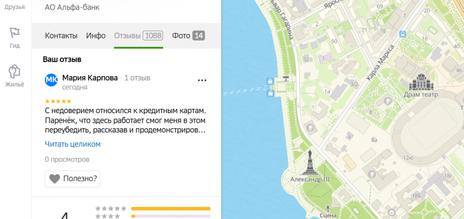464x219 pixels.
Task: Click the Ваш отзыв heading
Action: tap(62, 59)
